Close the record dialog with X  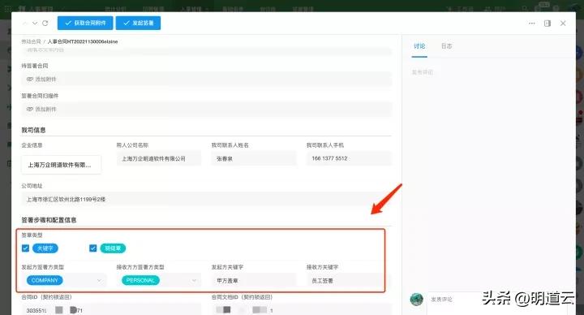[x=563, y=23]
